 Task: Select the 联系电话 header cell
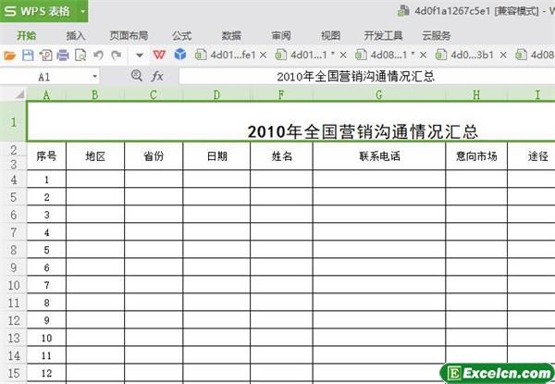click(x=379, y=155)
